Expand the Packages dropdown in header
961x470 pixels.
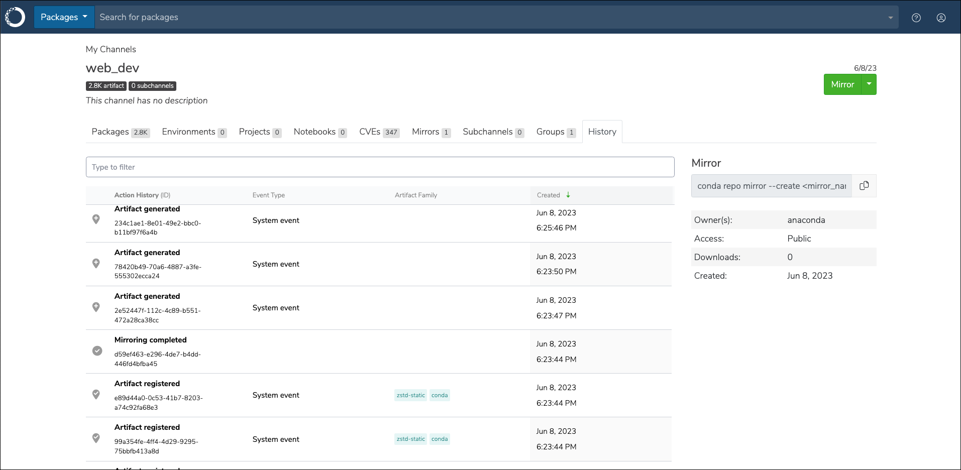click(x=64, y=17)
